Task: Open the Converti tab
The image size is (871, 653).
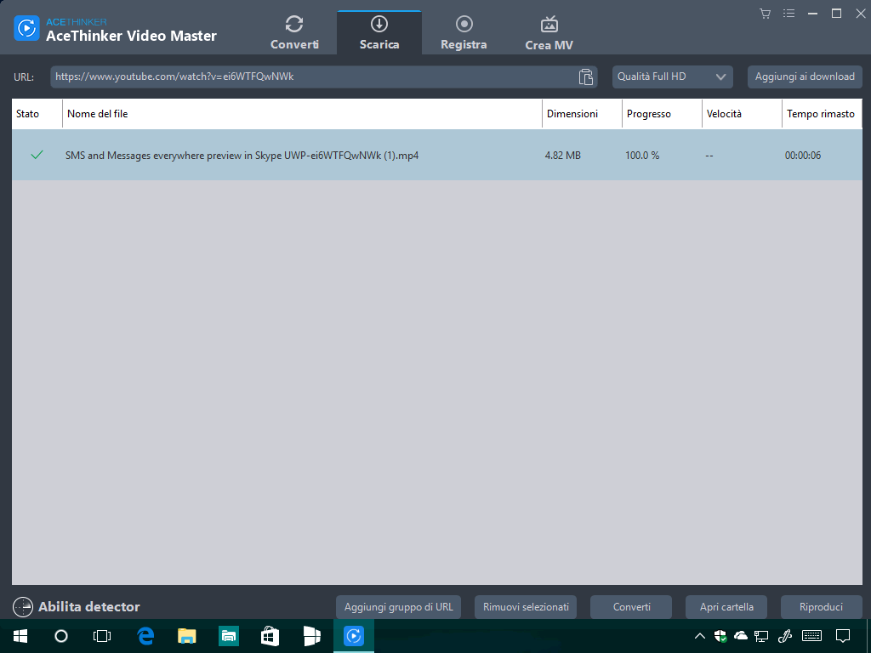Action: click(294, 33)
